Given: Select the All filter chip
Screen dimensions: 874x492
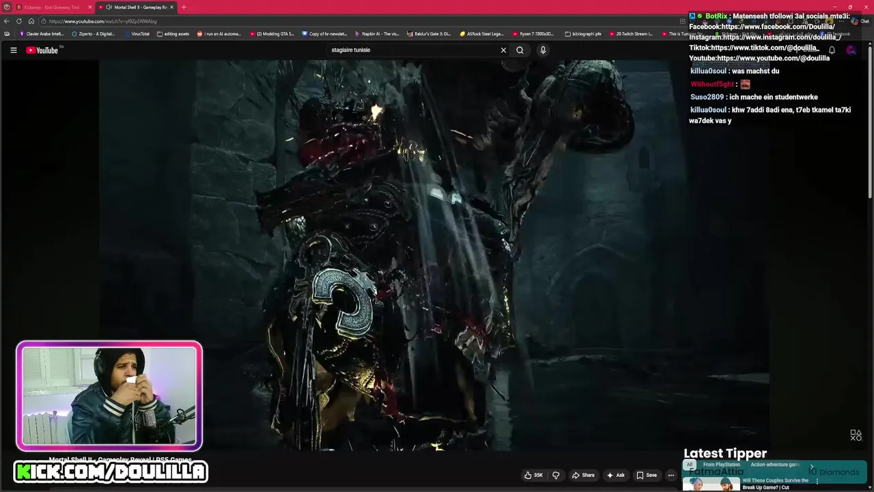Looking at the screenshot, I should [690, 465].
